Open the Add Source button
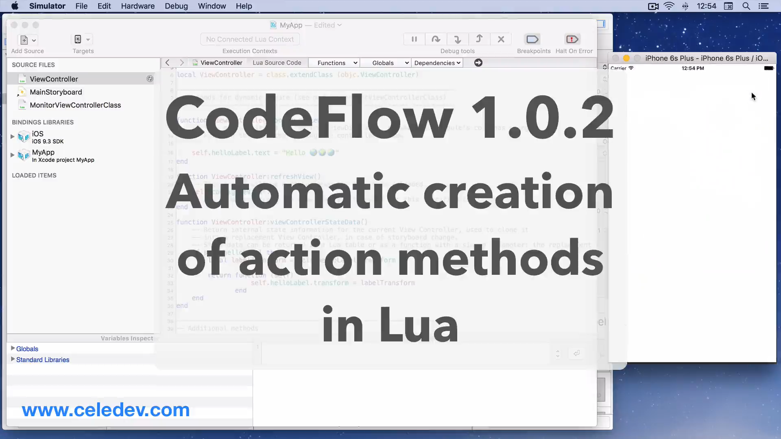 click(x=24, y=40)
